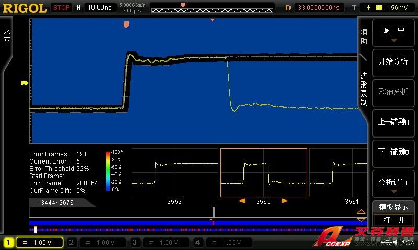This screenshot has width=418, height=250.
Task: Click the USB connection status icon
Action: (387, 242)
